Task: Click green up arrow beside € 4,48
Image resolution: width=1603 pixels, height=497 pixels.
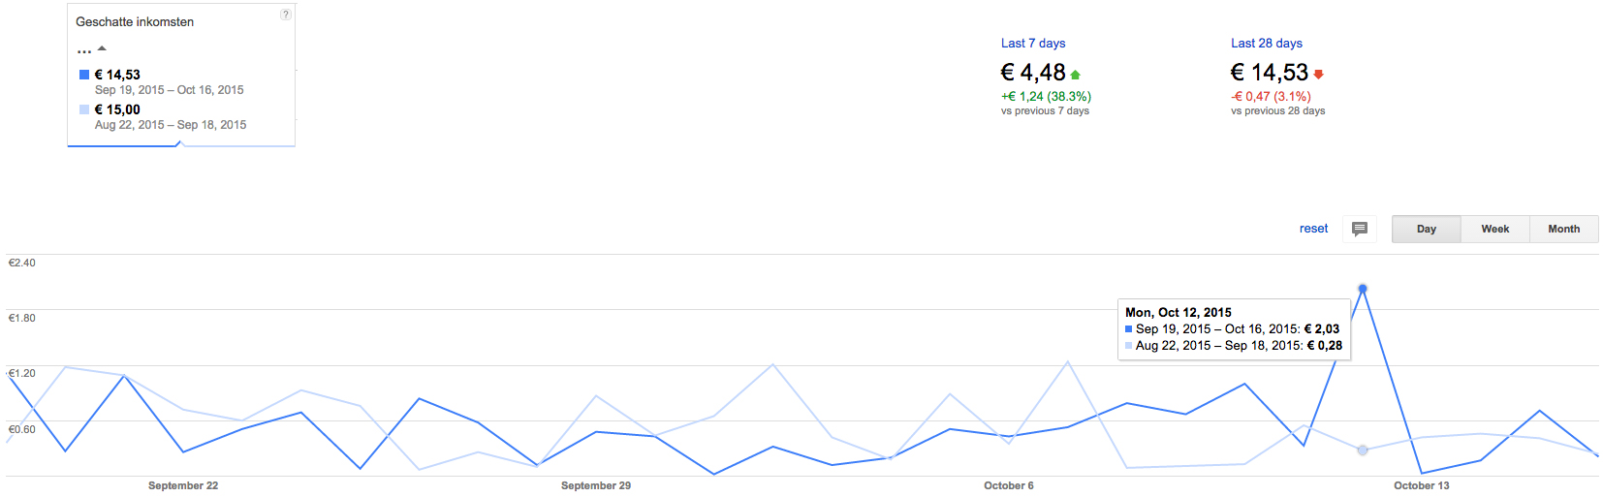Action: pyautogui.click(x=1076, y=75)
